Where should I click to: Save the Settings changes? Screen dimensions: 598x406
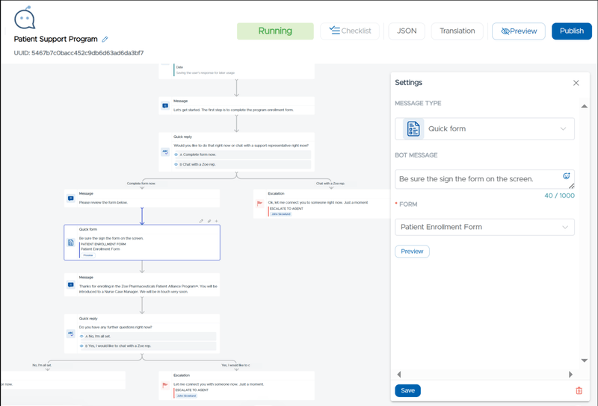pos(407,390)
